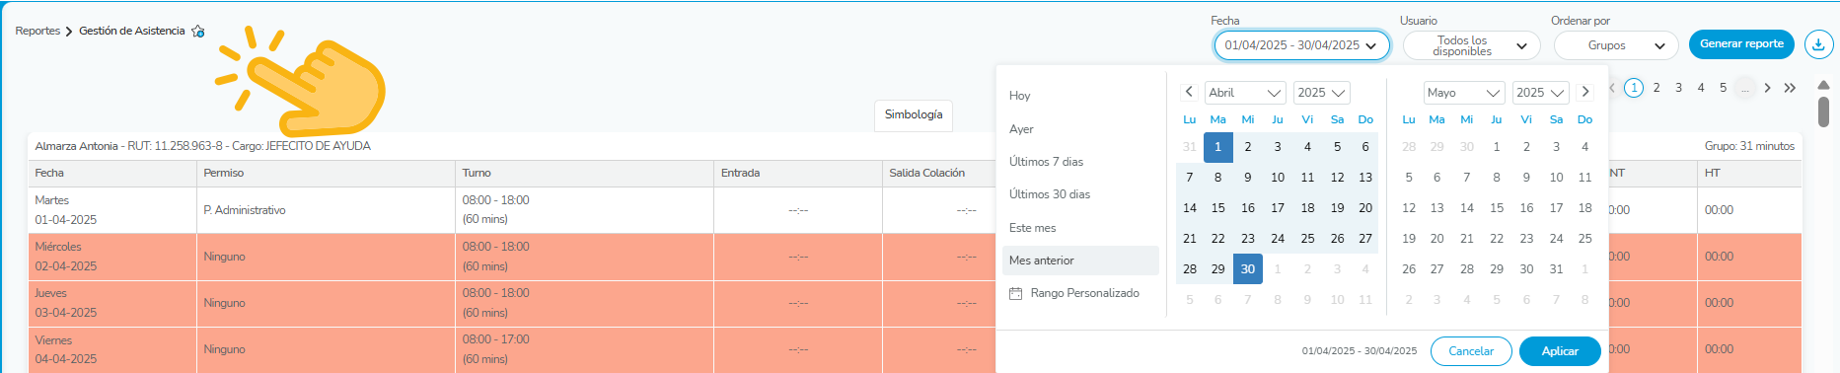
Task: Open the Simbología tab
Action: (x=914, y=114)
